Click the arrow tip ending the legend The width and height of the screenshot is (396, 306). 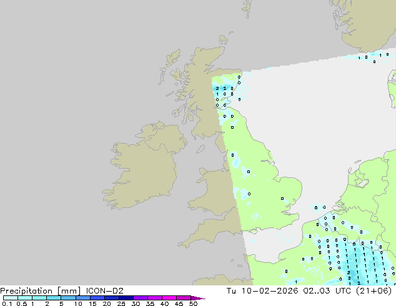pos(204,298)
